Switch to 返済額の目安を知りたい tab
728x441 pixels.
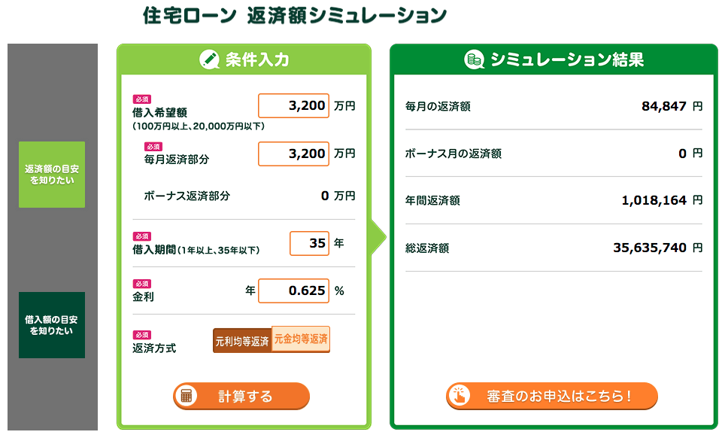pos(52,175)
